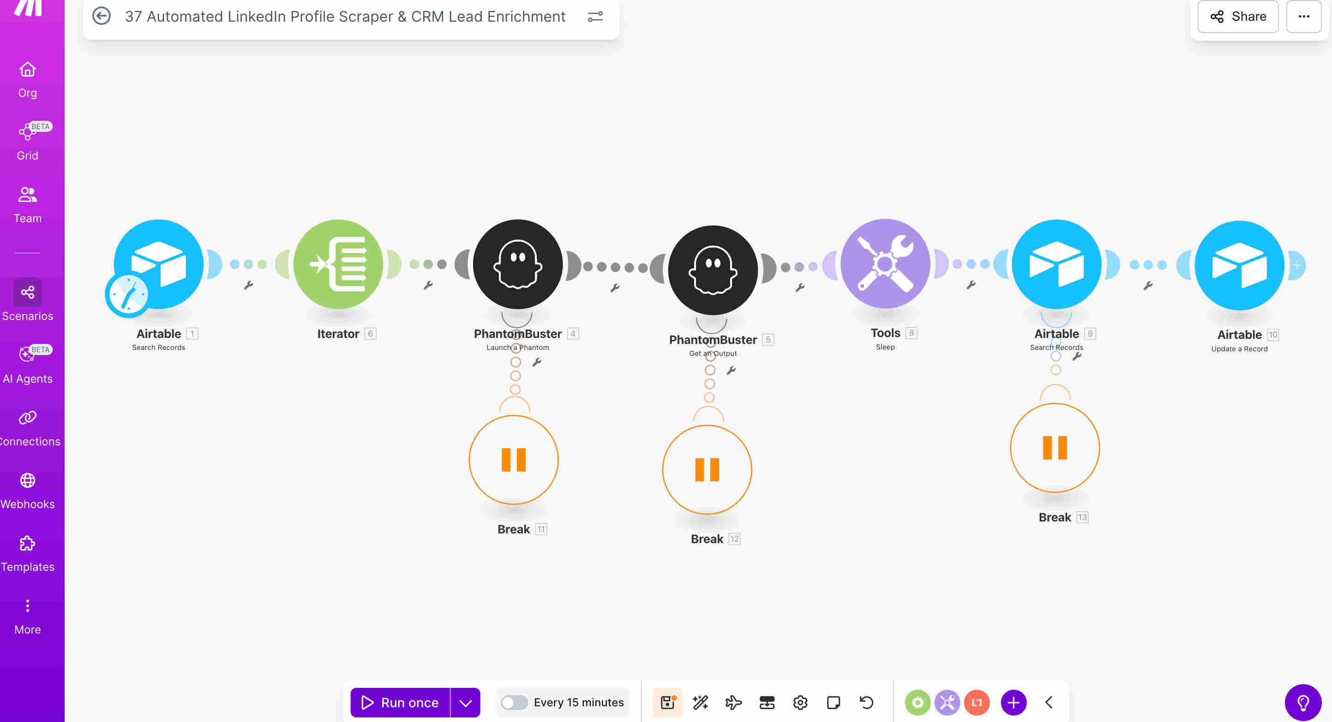This screenshot has width=1332, height=722.
Task: Open Team in the sidebar
Action: 27,205
